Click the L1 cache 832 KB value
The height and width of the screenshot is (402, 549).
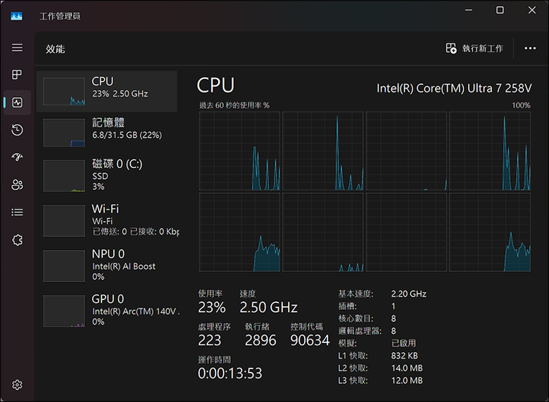point(405,356)
